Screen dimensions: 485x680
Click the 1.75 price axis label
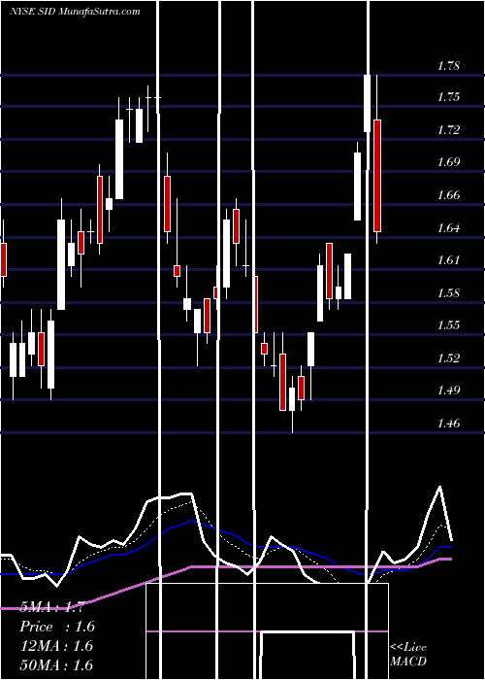point(448,97)
